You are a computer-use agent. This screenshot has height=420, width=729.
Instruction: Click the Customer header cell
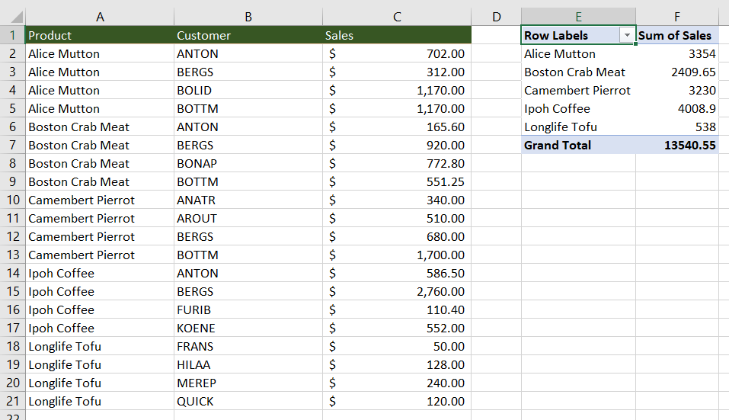(248, 35)
